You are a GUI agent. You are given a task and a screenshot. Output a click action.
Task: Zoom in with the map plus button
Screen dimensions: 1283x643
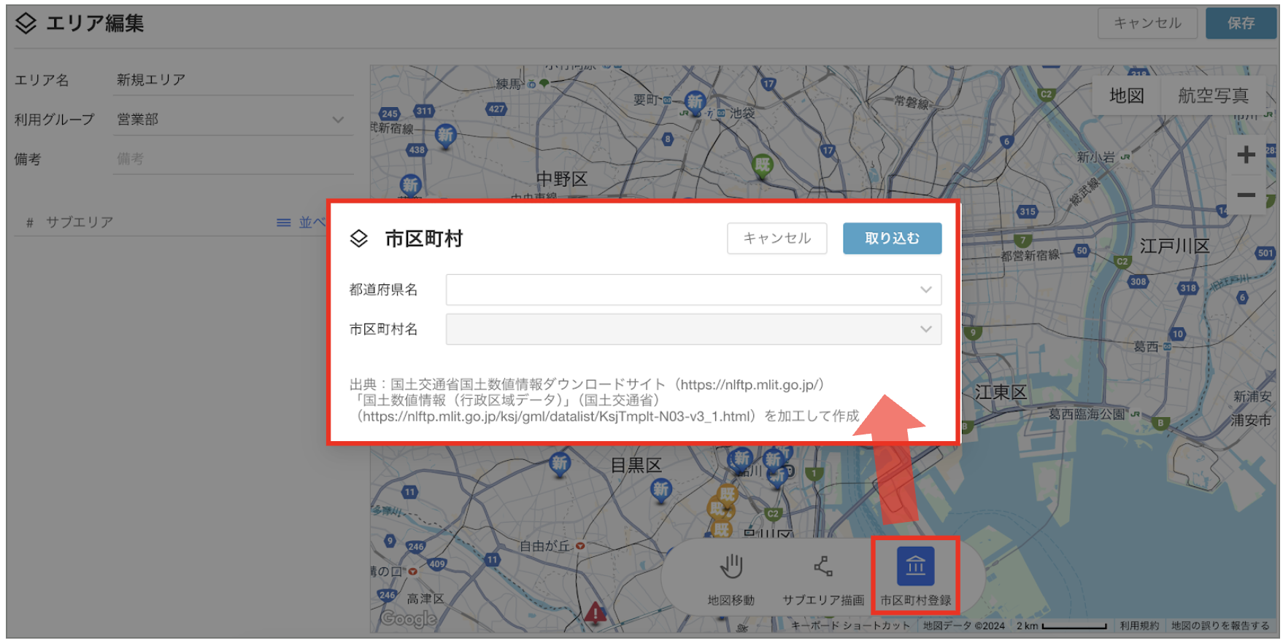point(1246,155)
